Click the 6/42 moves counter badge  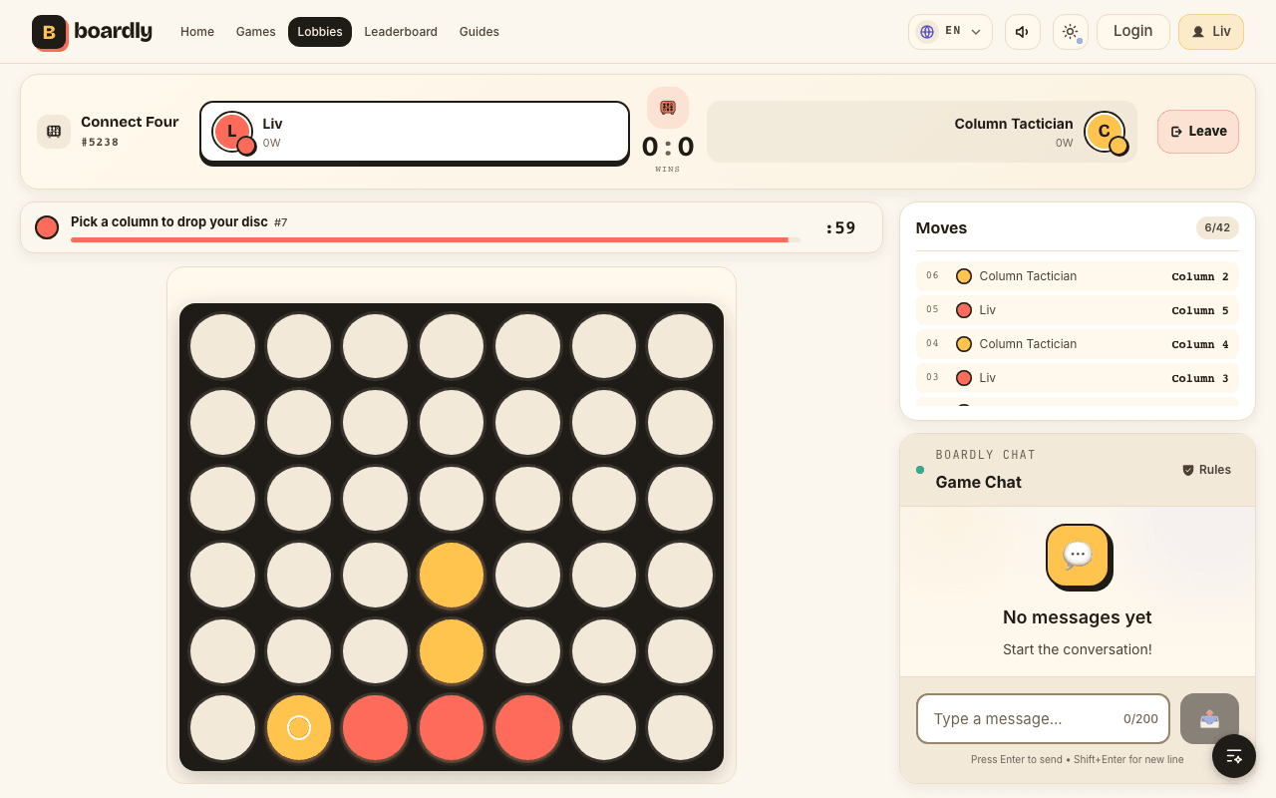1217,228
